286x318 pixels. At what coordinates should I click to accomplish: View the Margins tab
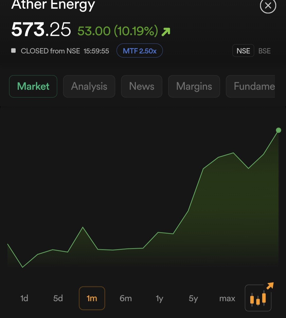[x=194, y=86]
